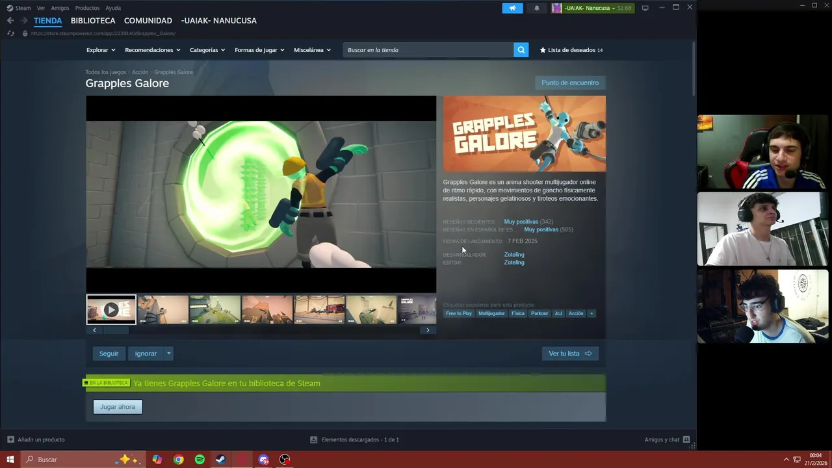Click the Acción breadcrumb link
832x468 pixels.
click(140, 72)
